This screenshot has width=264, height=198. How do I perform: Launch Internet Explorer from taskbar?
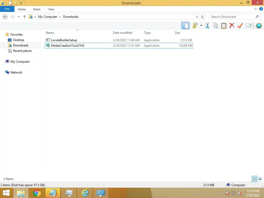pos(85,193)
